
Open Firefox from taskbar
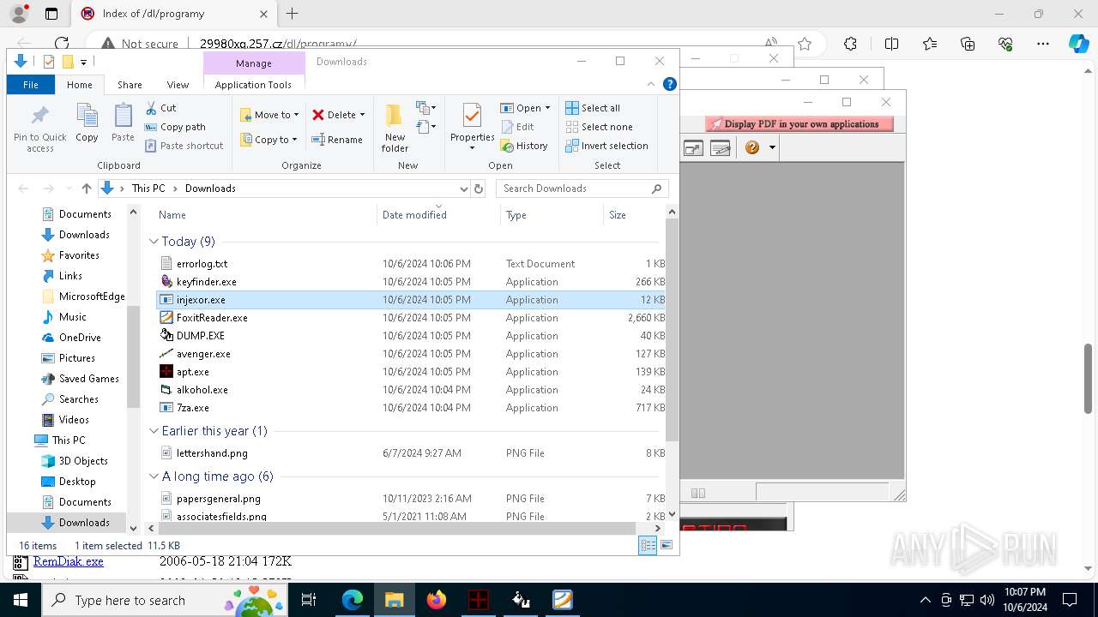(x=437, y=600)
